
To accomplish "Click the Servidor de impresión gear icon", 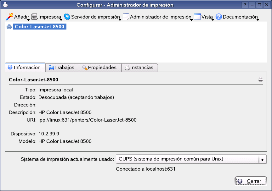I will point(67,17).
